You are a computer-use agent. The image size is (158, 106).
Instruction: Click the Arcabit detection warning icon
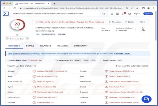point(106,71)
